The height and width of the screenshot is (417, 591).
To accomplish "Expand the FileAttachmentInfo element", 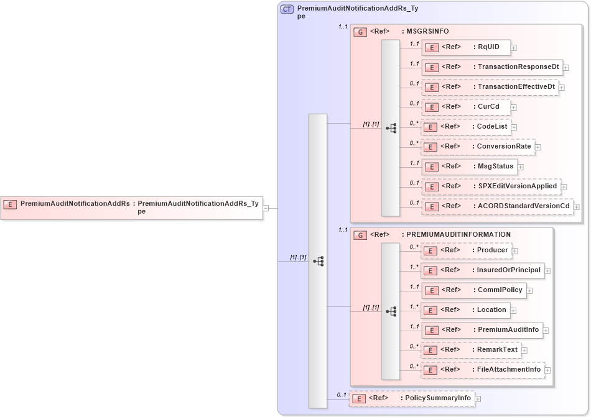I will [547, 369].
